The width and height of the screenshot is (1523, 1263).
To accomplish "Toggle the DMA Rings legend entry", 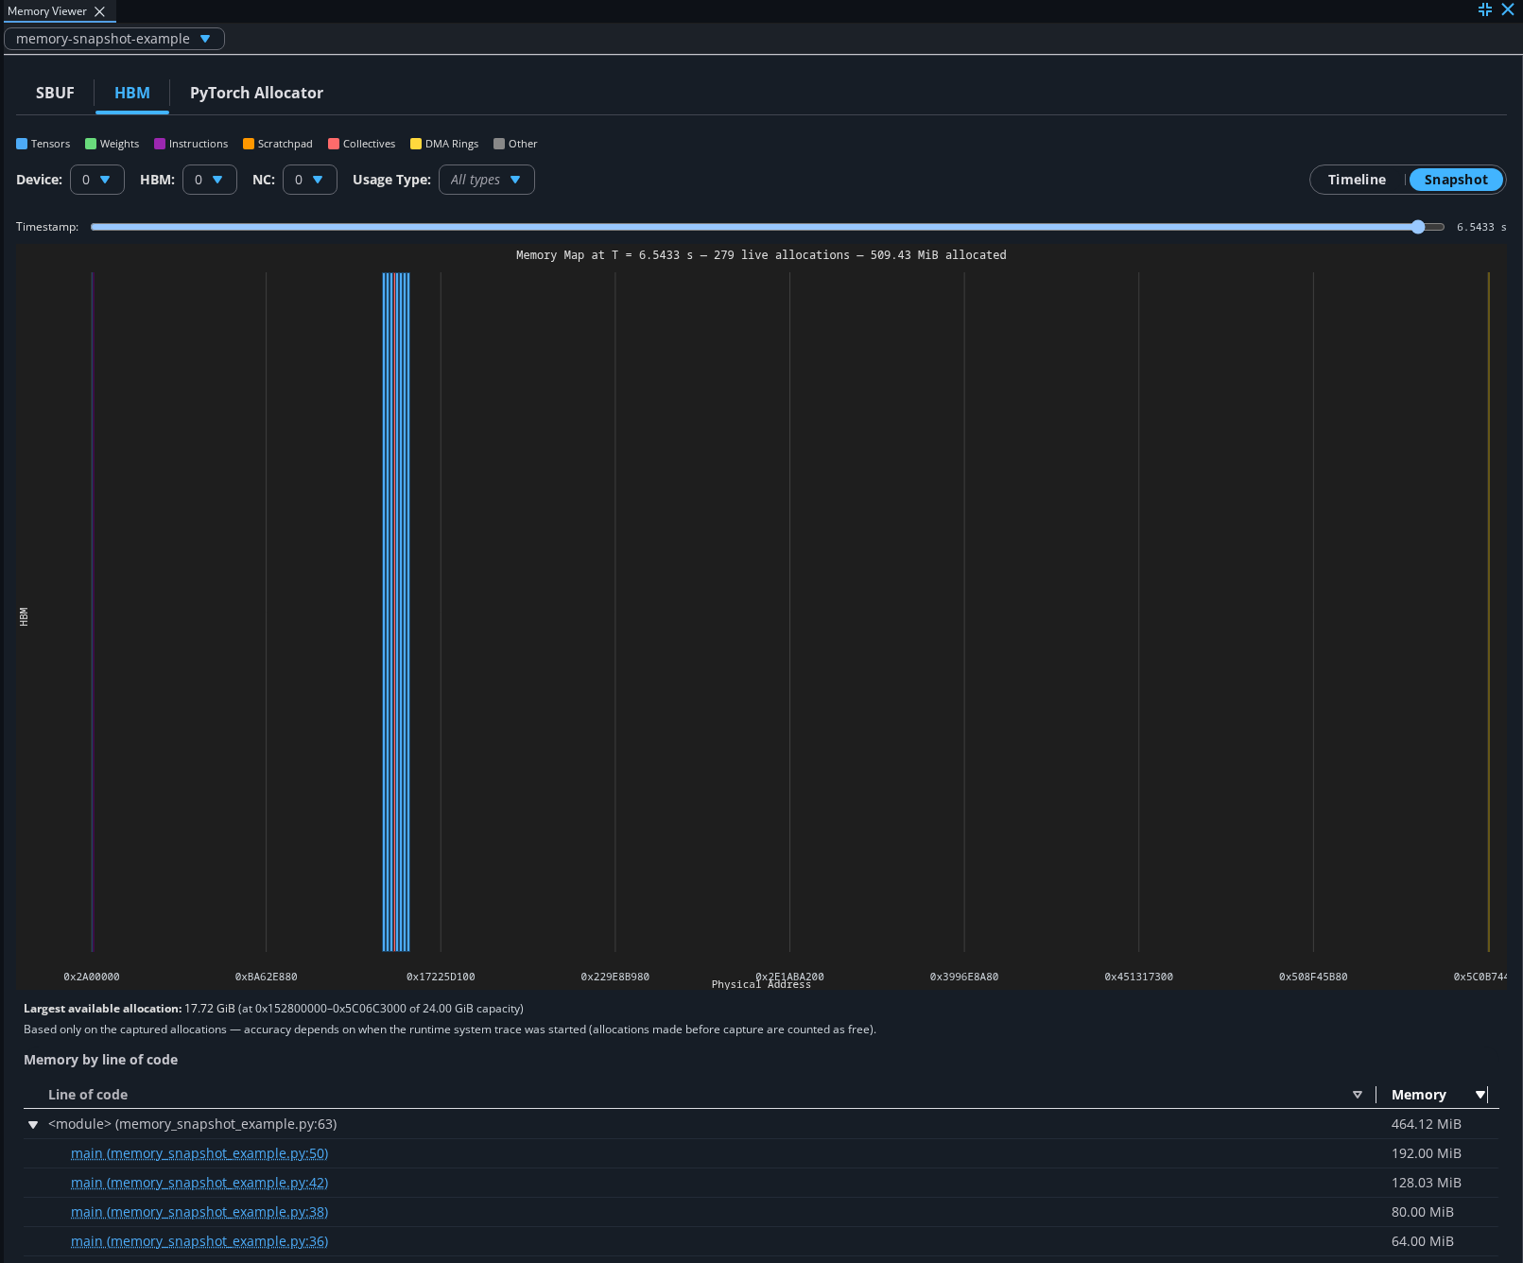I will [444, 144].
